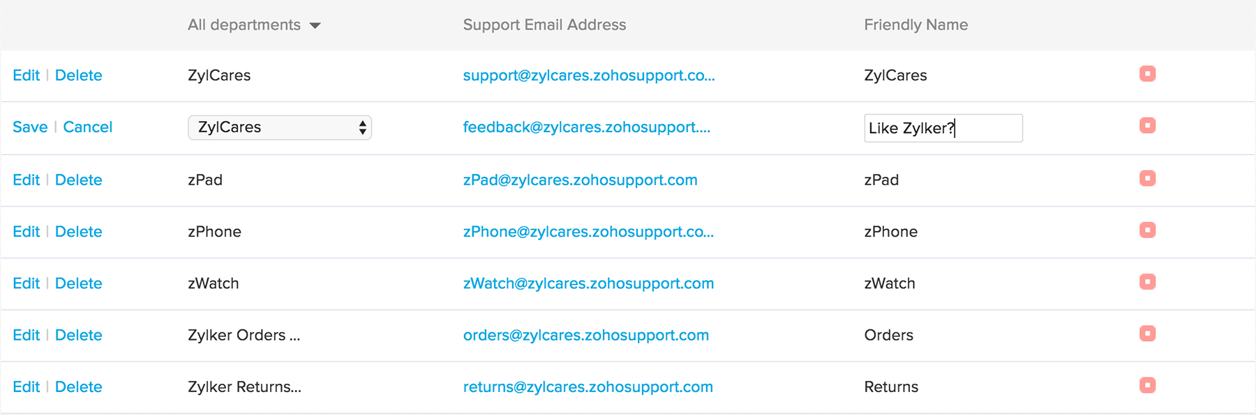The image size is (1256, 415).
Task: Click the red status icon for support@zylcares row
Action: pyautogui.click(x=1147, y=74)
